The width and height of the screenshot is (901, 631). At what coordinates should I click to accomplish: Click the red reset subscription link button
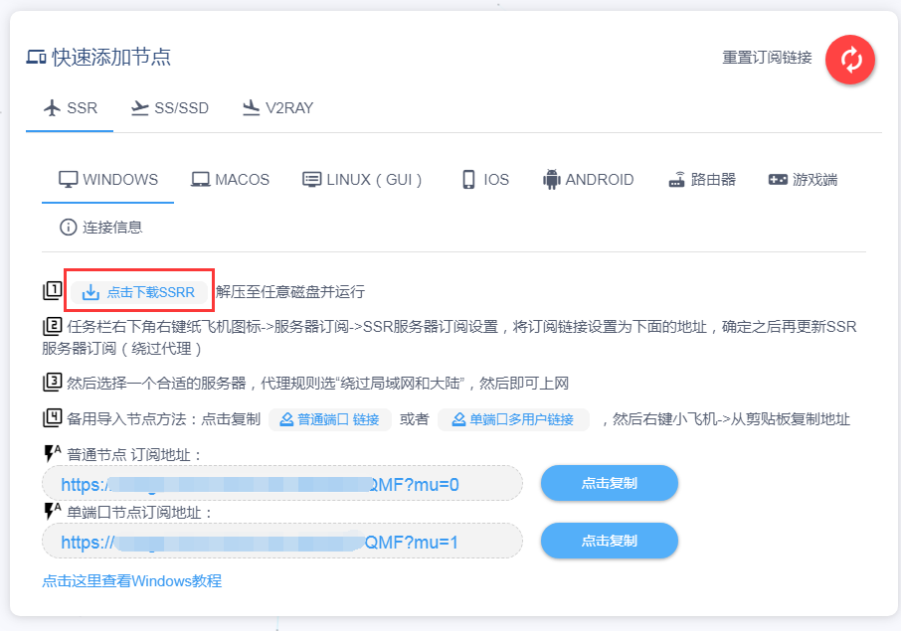[x=850, y=60]
